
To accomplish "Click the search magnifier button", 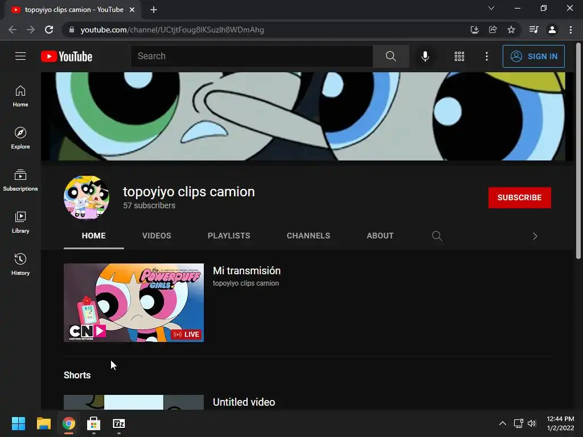I will click(x=391, y=56).
